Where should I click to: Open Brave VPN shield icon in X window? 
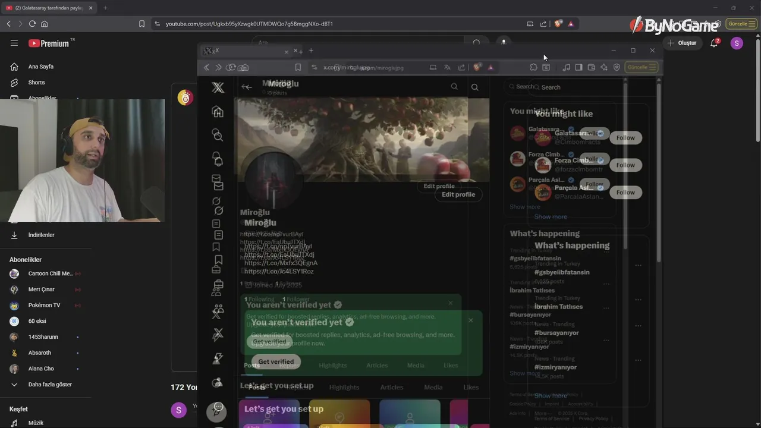tap(617, 67)
